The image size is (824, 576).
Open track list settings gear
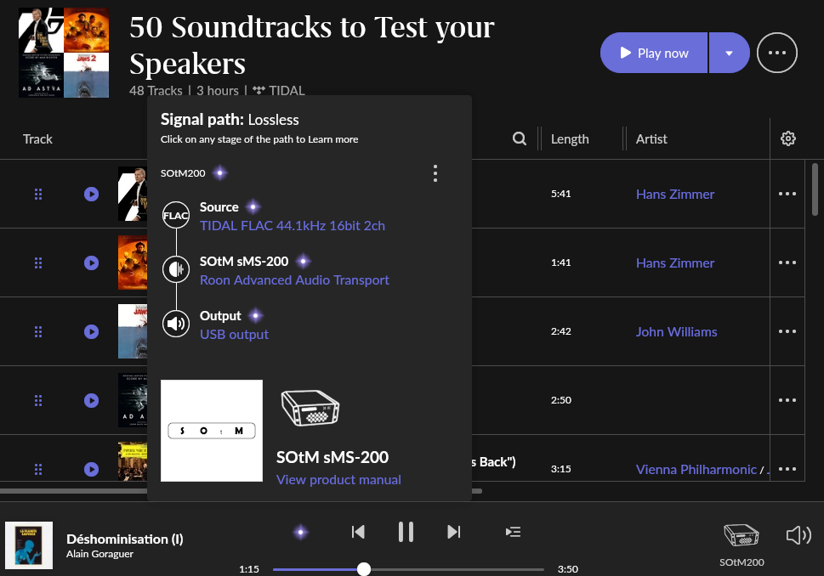click(x=787, y=138)
